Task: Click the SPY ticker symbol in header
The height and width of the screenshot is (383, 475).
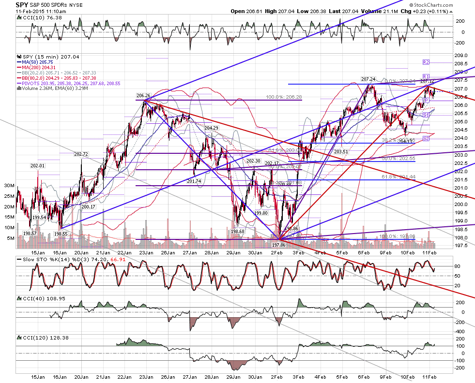Action: tap(22, 5)
